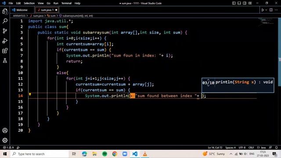281x158 pixels.
Task: Click the unsaved dot on the sum.java tab
Action: [x=56, y=10]
